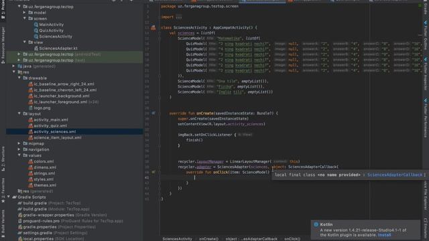The height and width of the screenshot is (241, 429).
Task: Click gutter icon beside override fun onClick
Action: point(154,172)
